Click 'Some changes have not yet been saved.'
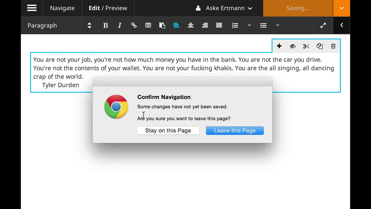The width and height of the screenshot is (371, 209). click(x=182, y=107)
